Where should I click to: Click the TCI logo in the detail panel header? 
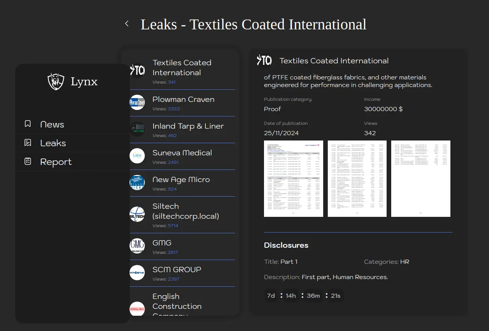pyautogui.click(x=264, y=60)
